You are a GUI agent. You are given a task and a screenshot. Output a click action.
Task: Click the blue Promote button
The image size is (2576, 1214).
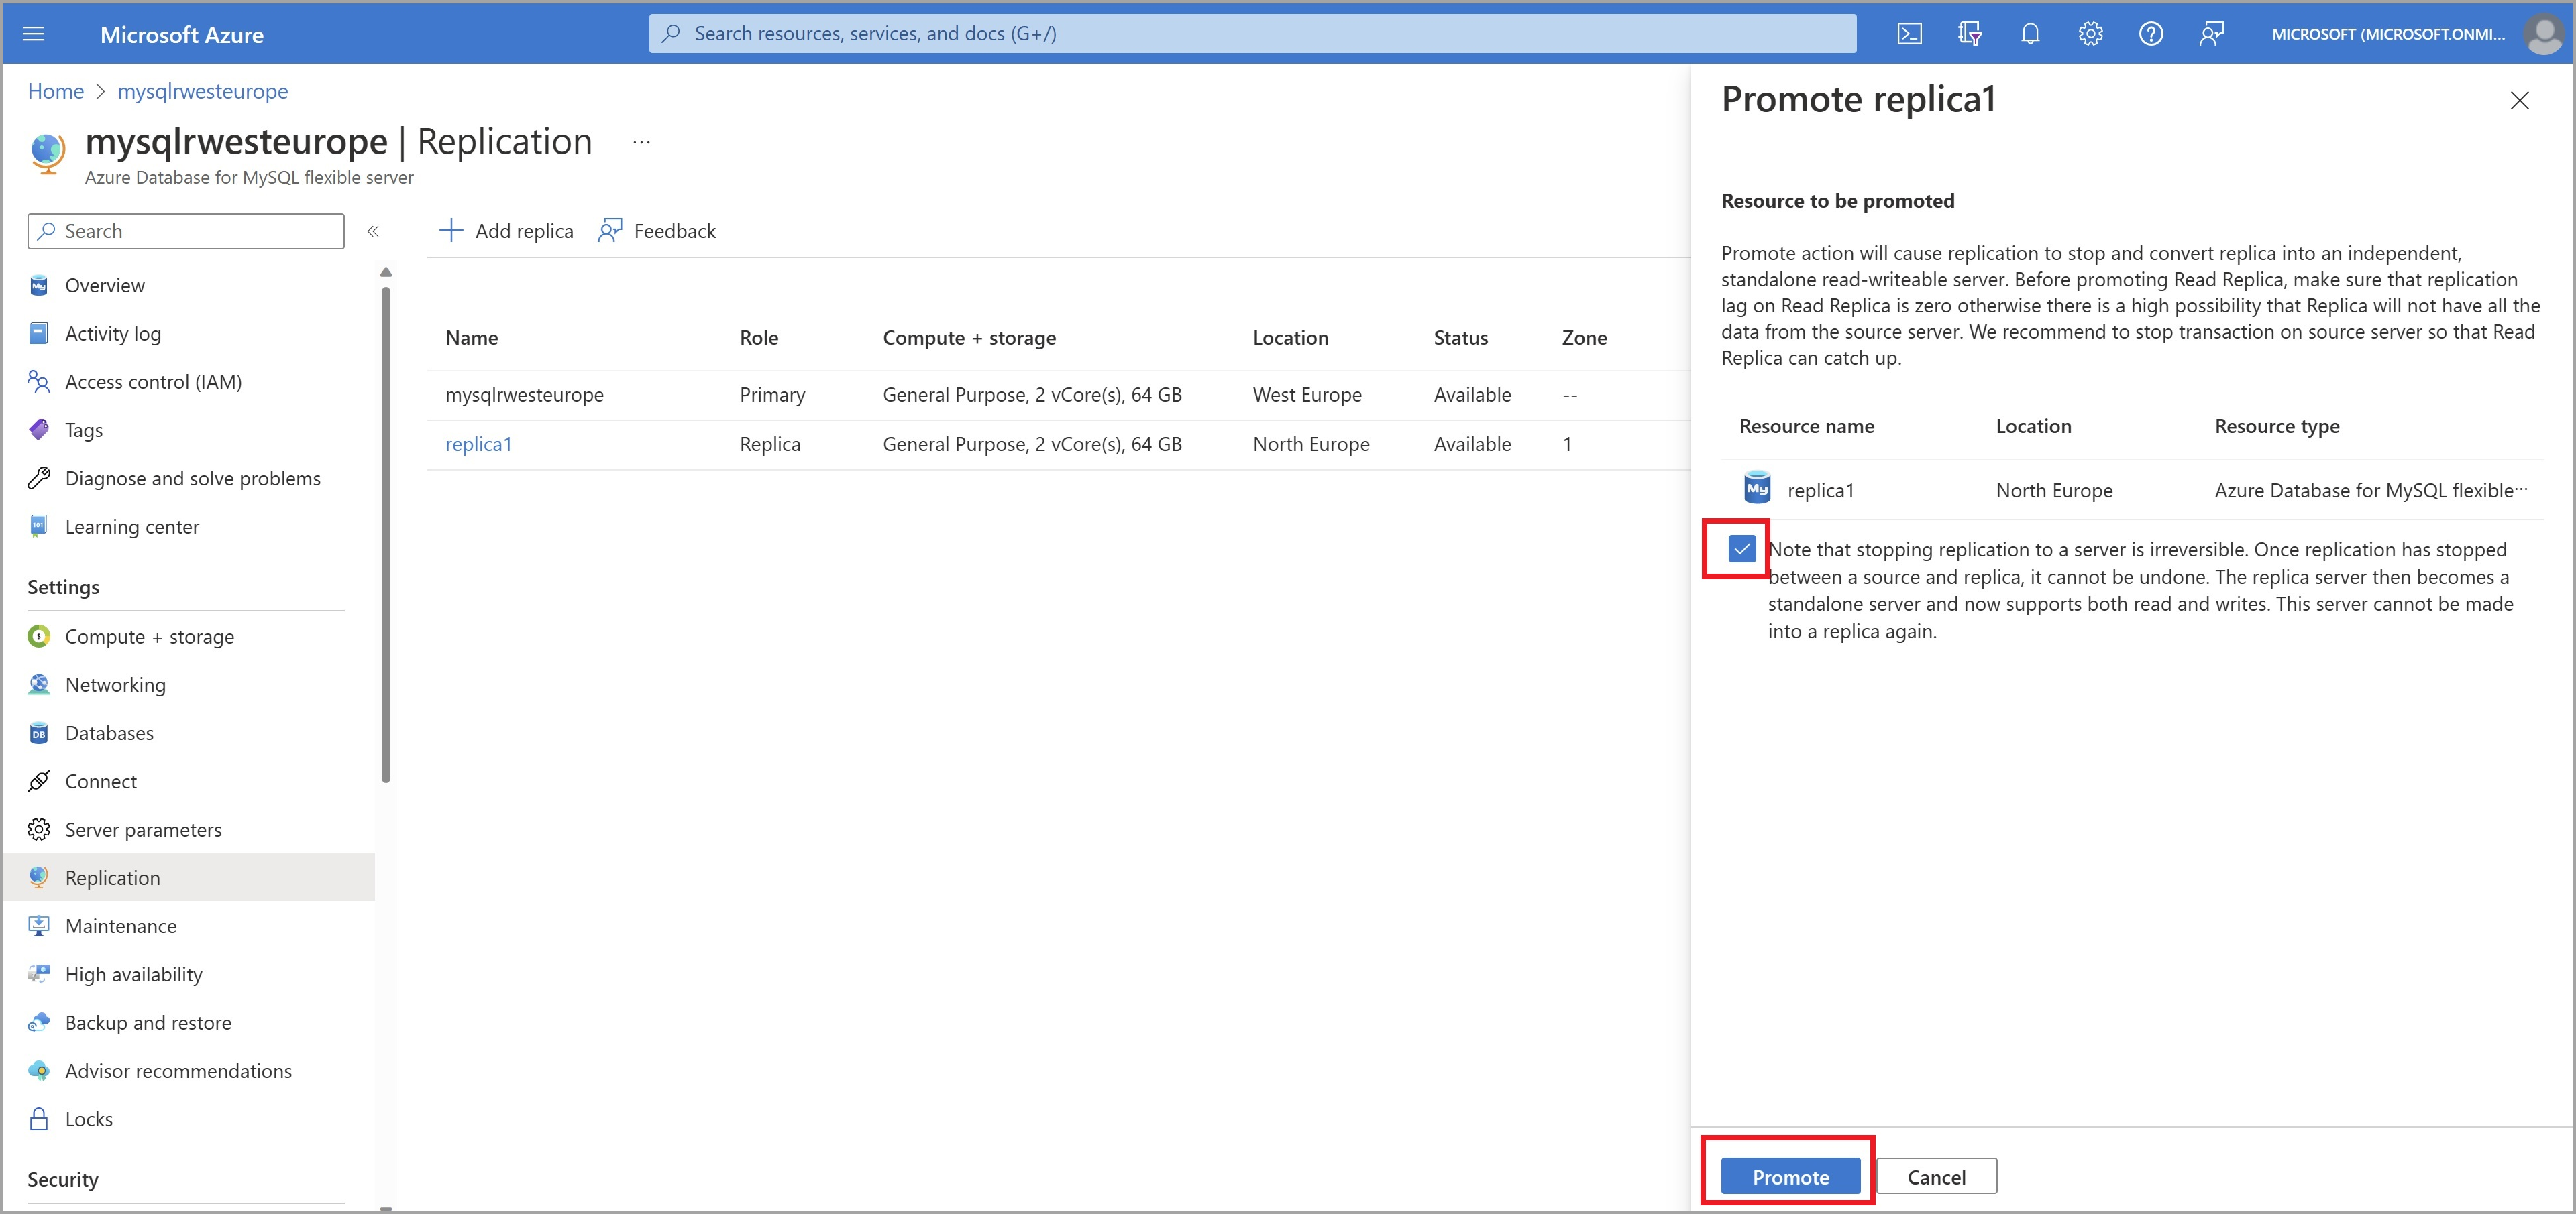(x=1789, y=1176)
